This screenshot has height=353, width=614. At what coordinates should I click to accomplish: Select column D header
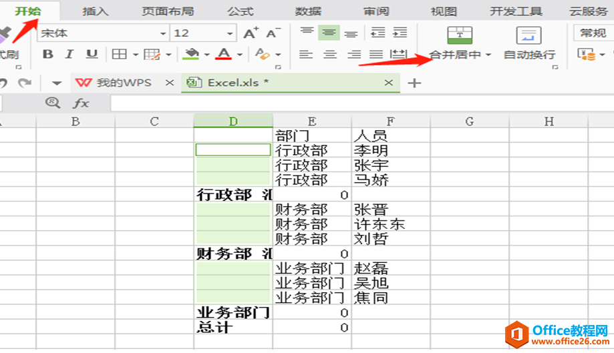(x=233, y=121)
